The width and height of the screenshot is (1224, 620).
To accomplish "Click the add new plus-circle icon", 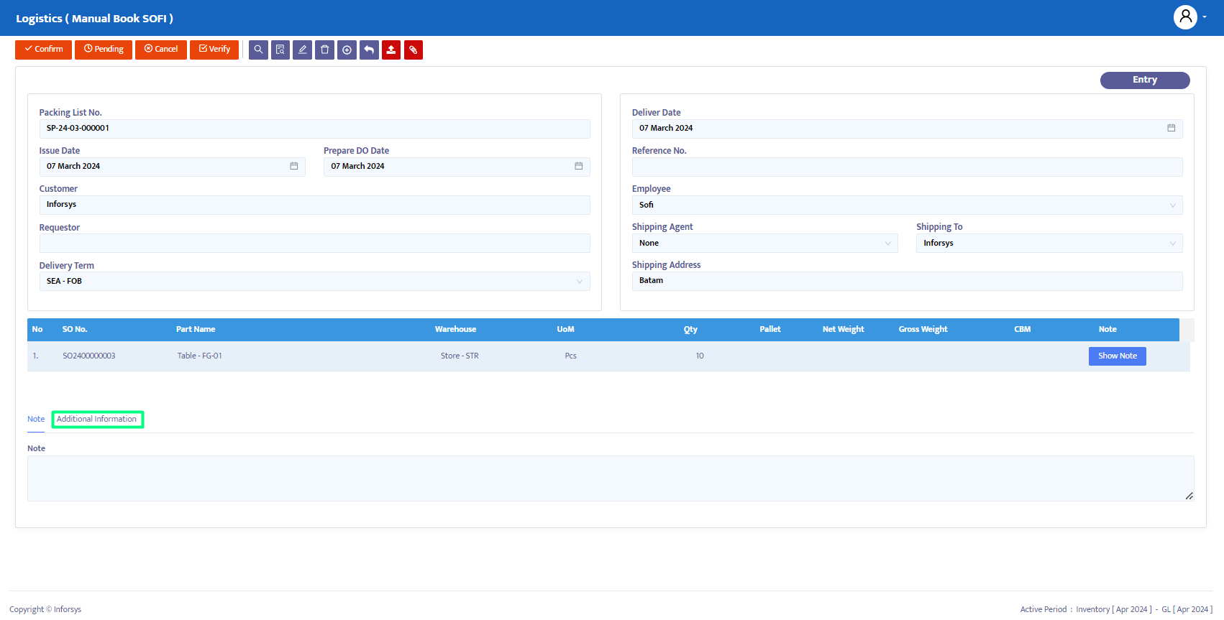I will click(347, 50).
